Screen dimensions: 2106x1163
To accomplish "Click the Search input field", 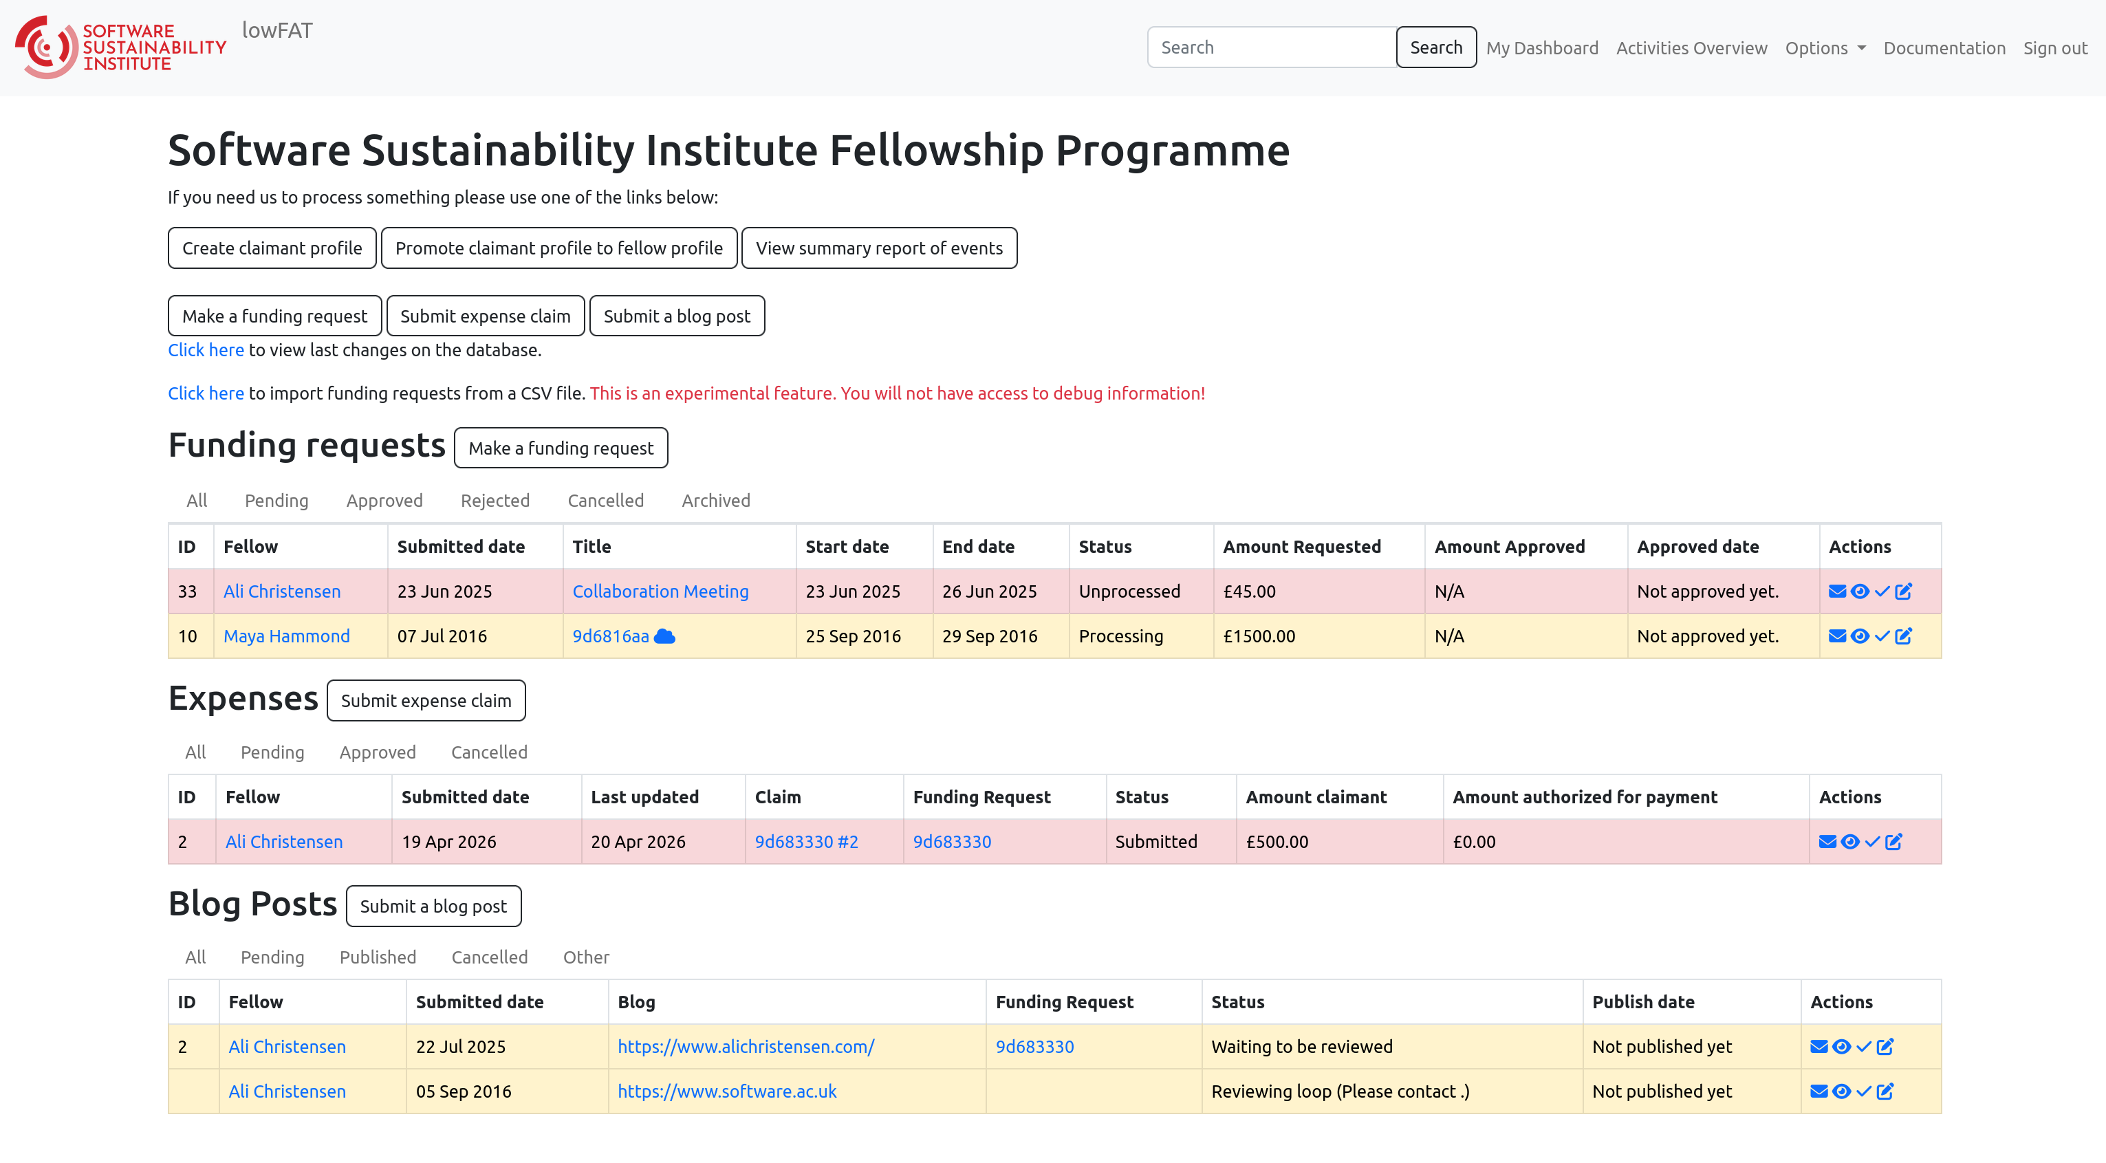I will [x=1271, y=47].
